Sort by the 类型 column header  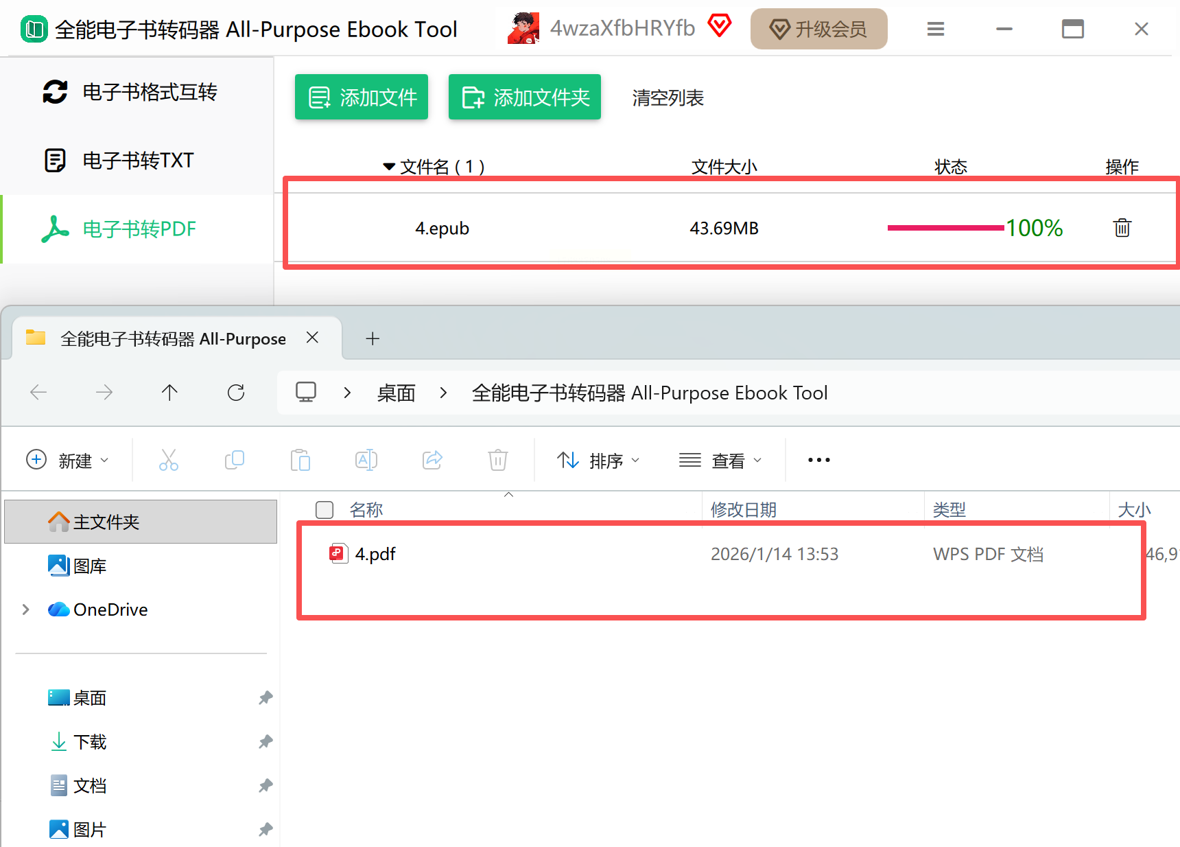949,510
